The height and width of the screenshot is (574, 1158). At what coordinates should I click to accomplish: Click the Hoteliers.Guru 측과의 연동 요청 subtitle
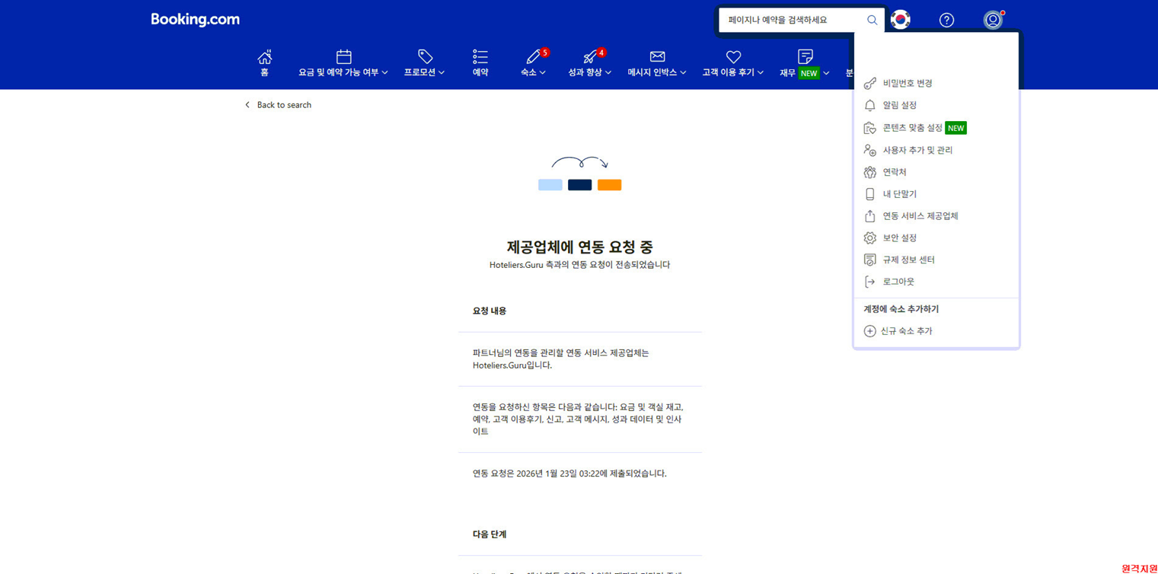click(580, 265)
